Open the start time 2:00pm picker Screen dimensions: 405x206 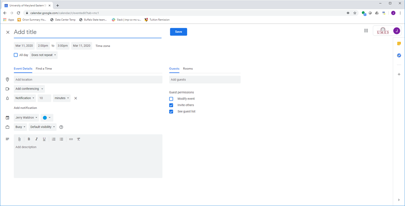click(x=43, y=46)
